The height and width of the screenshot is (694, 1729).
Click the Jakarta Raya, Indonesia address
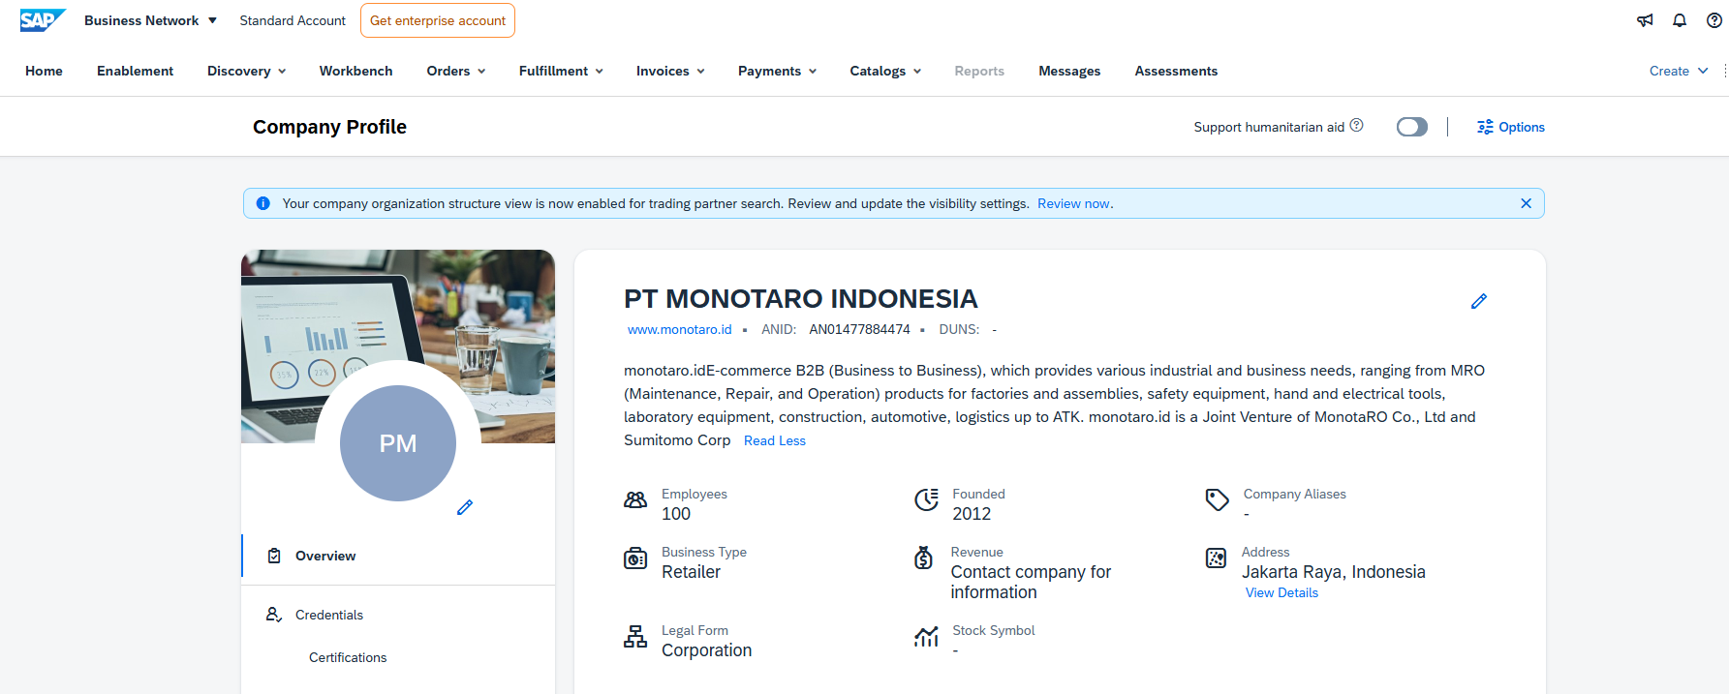pyautogui.click(x=1334, y=572)
